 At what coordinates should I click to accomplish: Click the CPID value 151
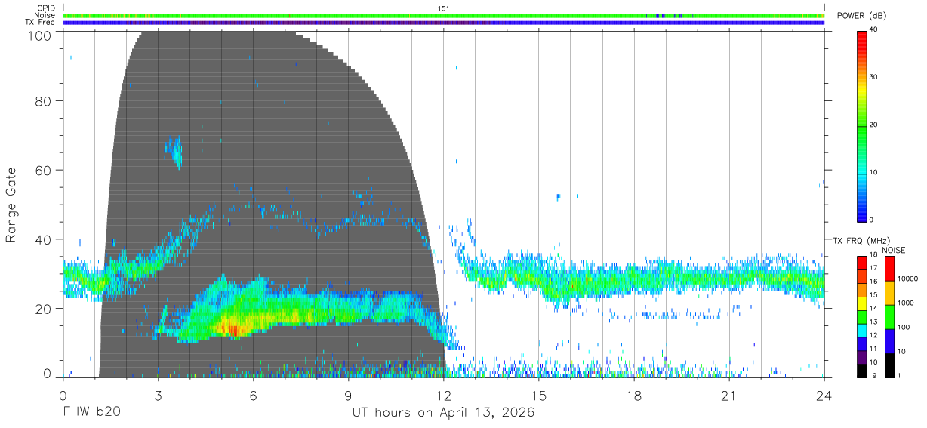coord(443,8)
